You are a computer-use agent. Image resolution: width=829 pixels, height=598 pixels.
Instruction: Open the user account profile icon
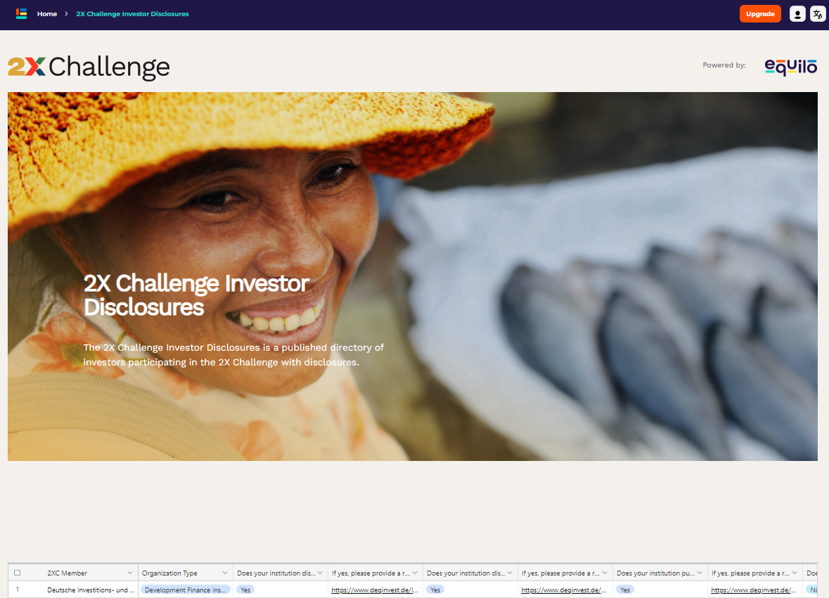(x=797, y=14)
